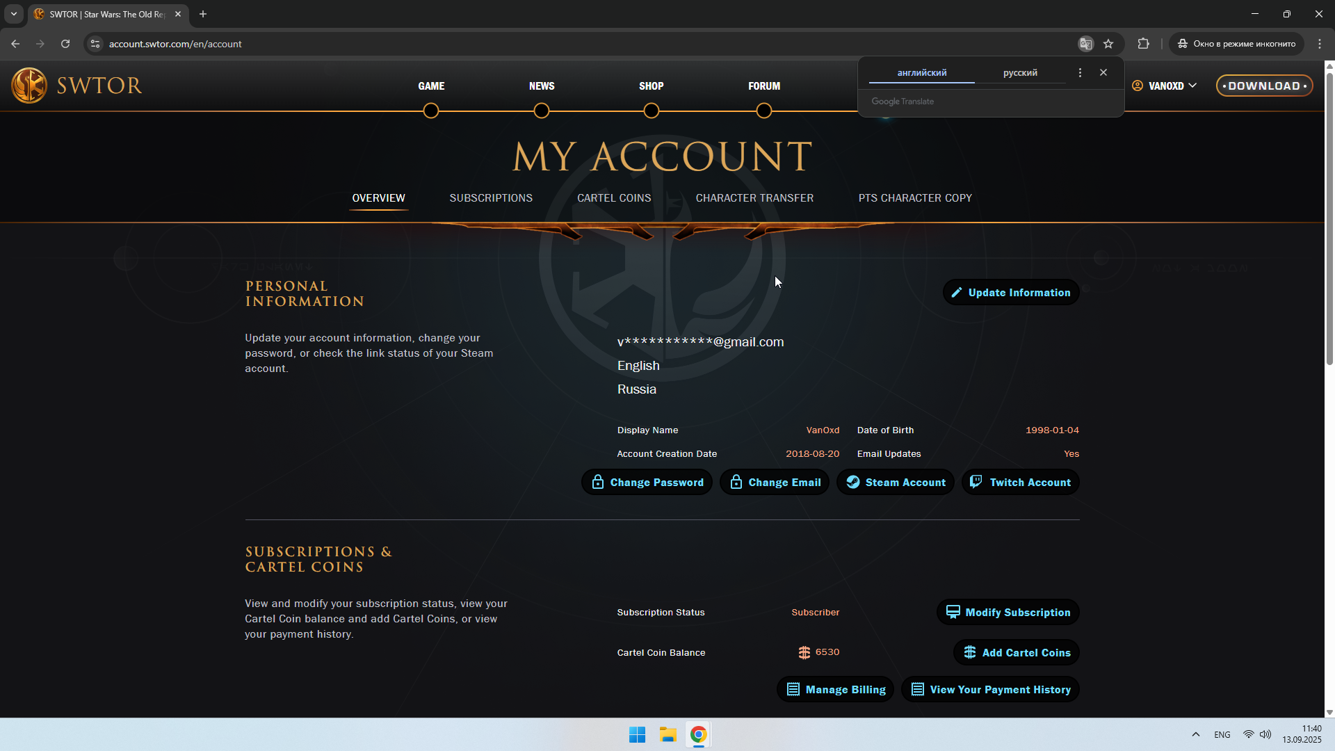This screenshot has height=751, width=1335.
Task: Switch to PTS CHARACTER COPY tab
Action: click(915, 198)
